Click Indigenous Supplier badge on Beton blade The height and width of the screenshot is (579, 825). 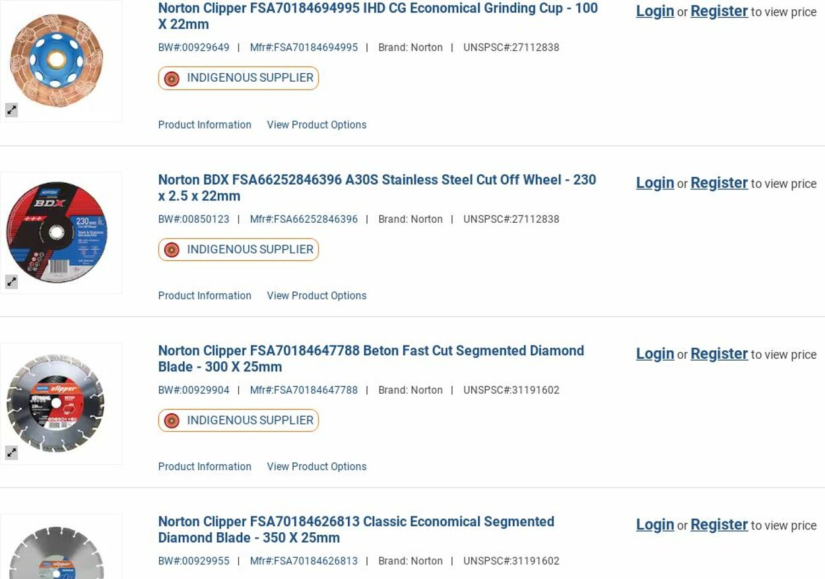coord(238,420)
